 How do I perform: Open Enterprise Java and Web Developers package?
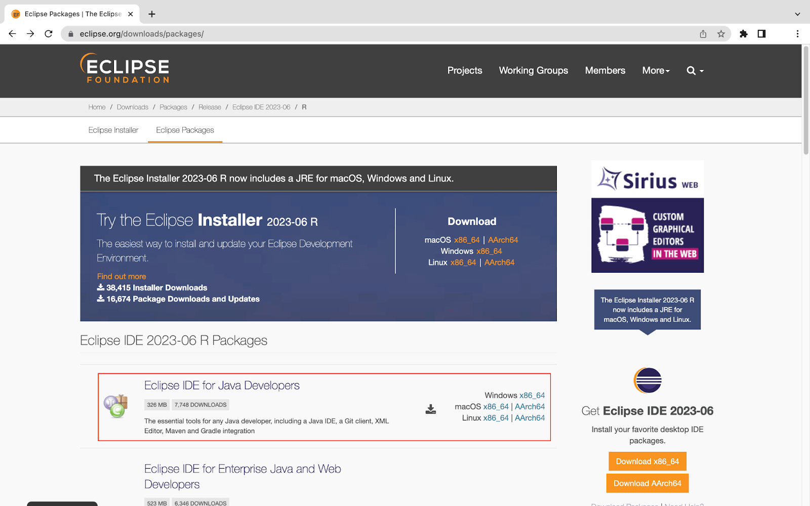242,476
